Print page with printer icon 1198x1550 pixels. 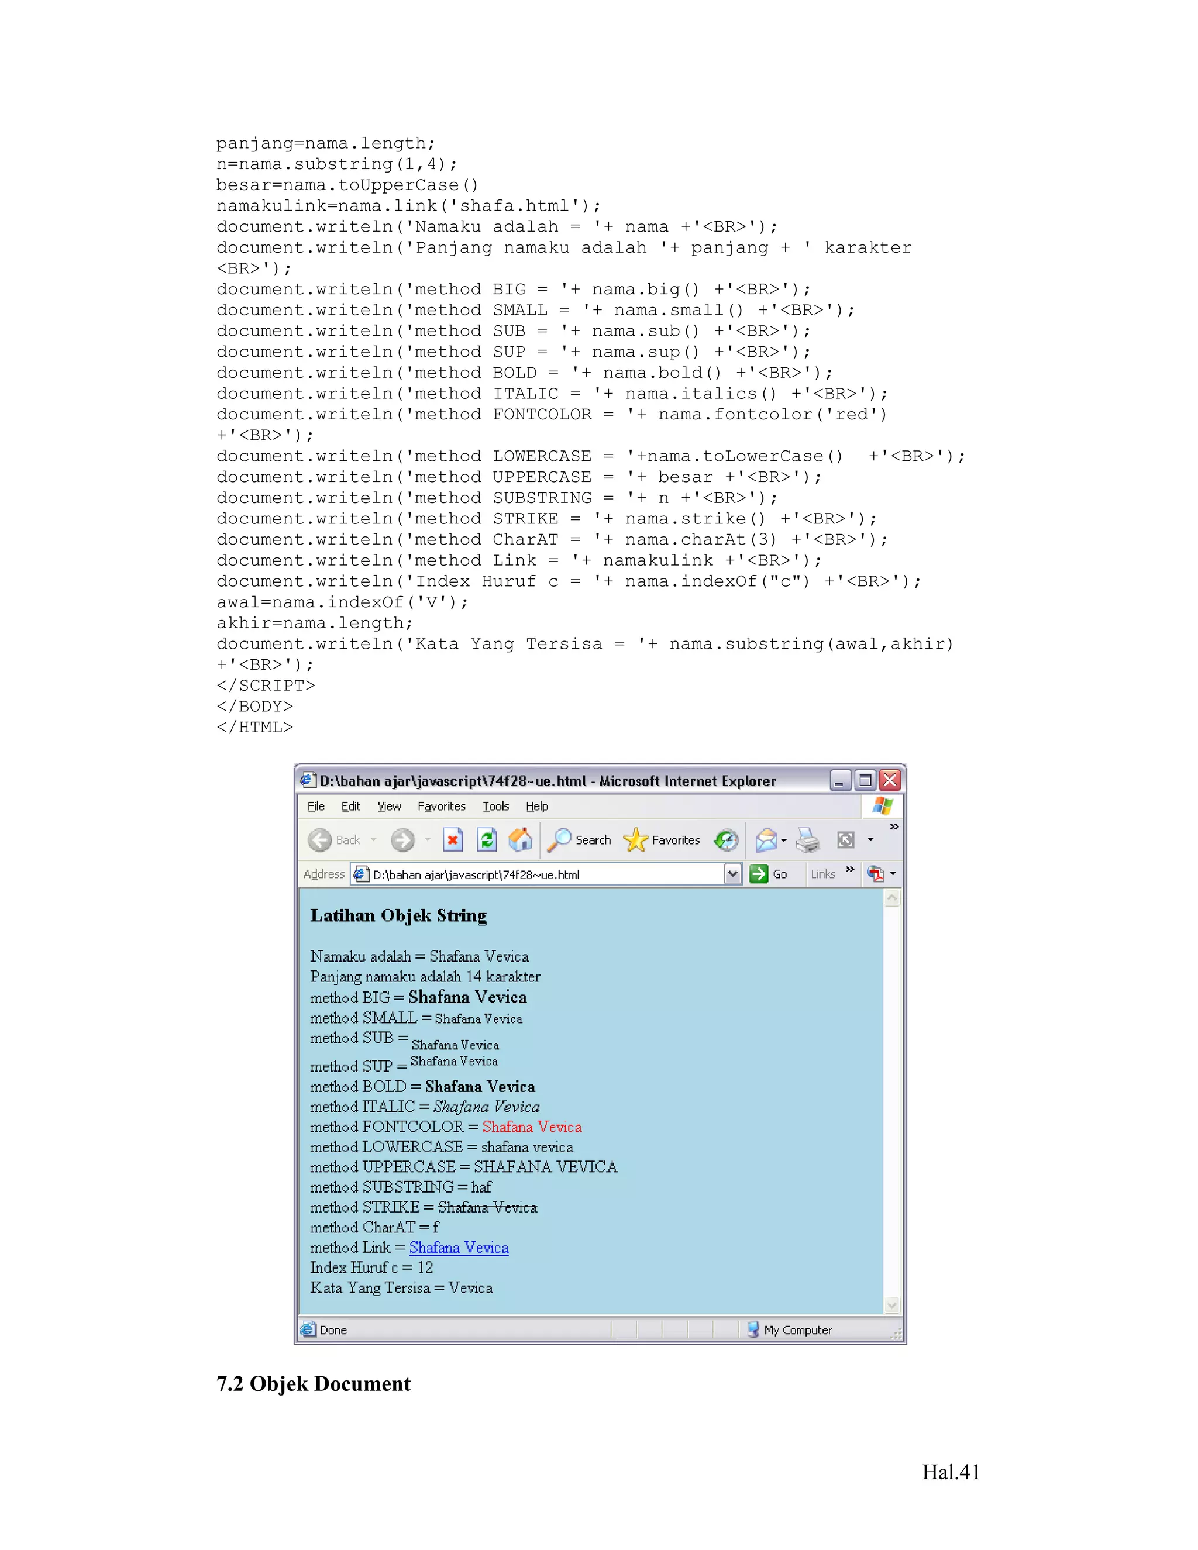808,841
